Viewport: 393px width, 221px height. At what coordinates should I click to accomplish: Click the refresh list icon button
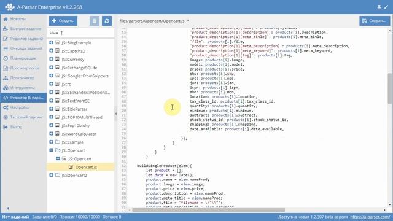pyautogui.click(x=107, y=21)
